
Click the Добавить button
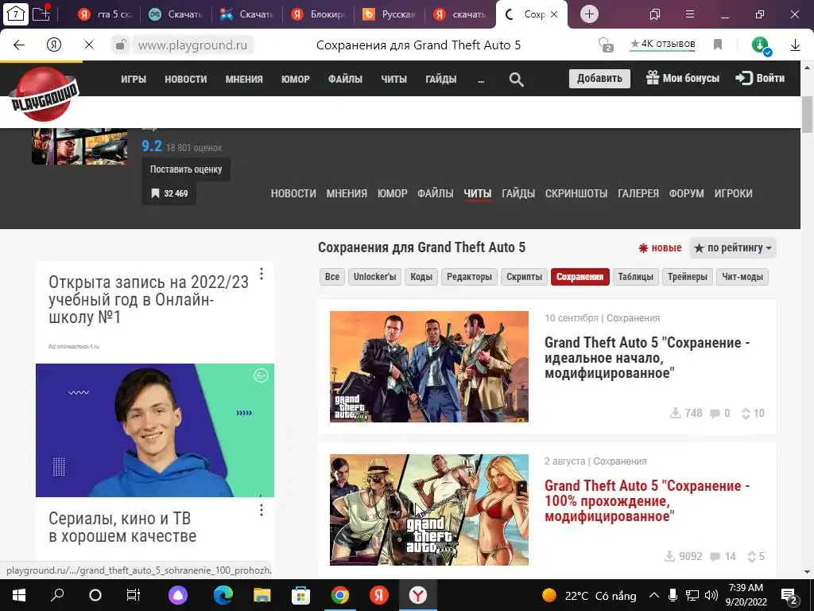pyautogui.click(x=599, y=79)
